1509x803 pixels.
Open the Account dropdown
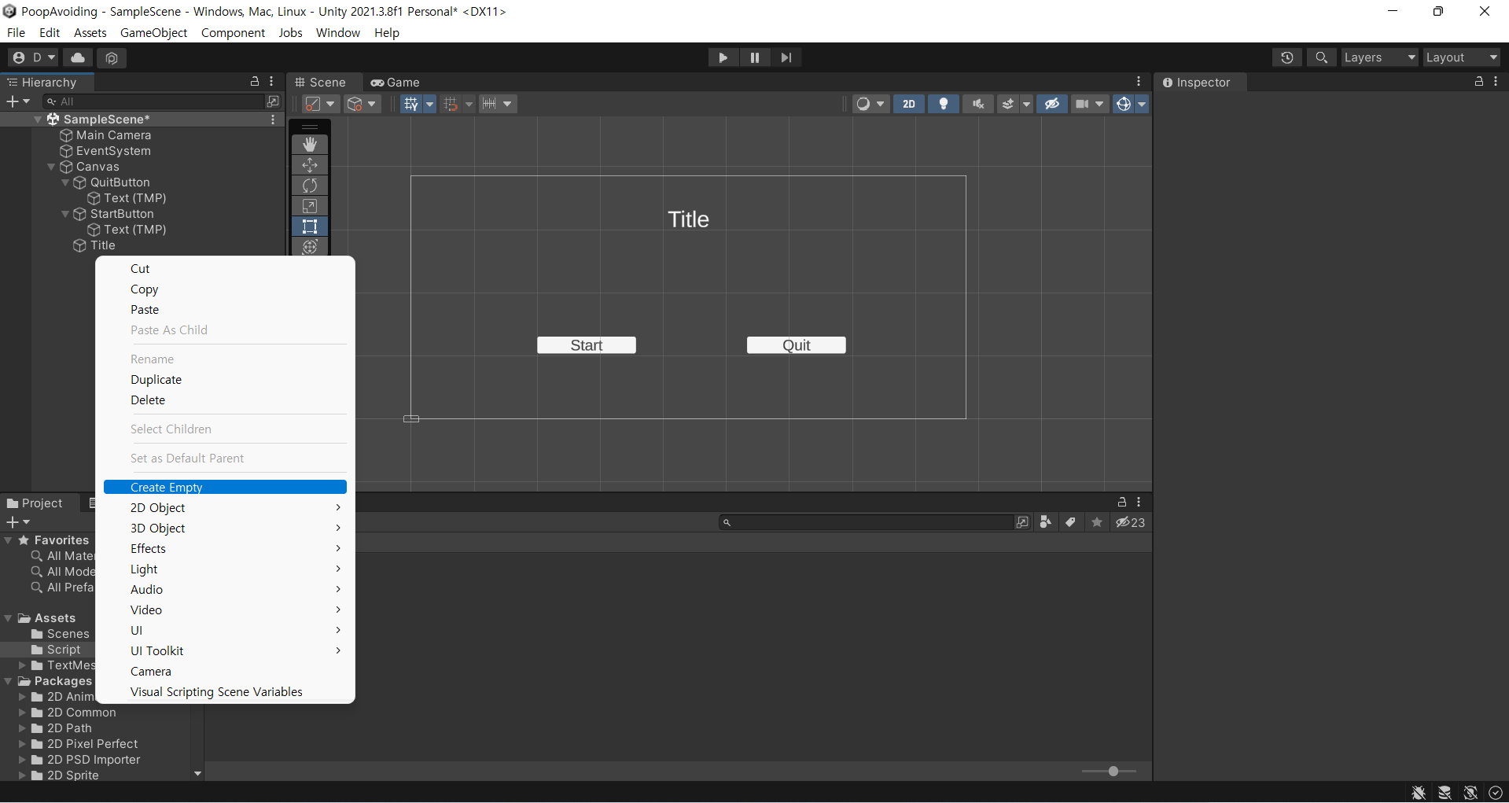pos(34,57)
